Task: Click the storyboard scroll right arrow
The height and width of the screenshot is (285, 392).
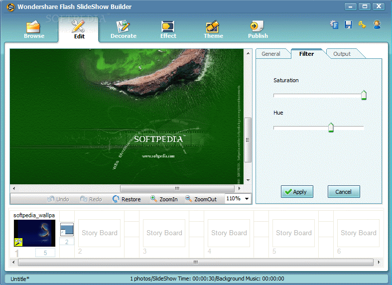Action: (x=379, y=262)
